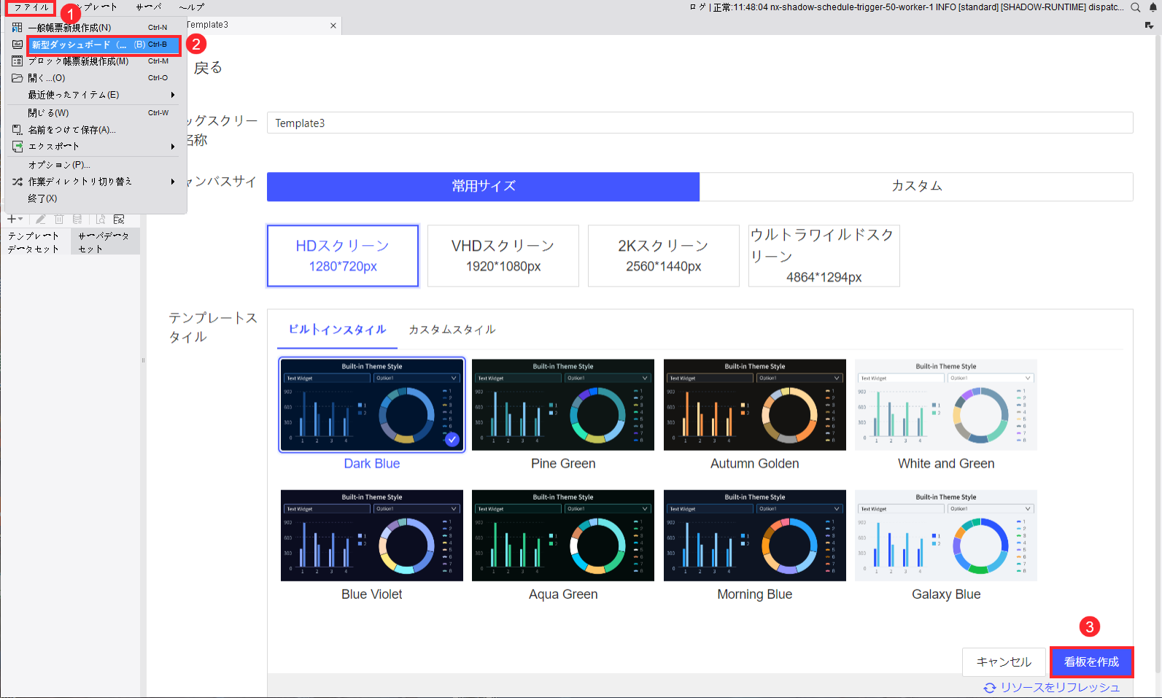The image size is (1162, 698).
Task: Click the dashboard icon beside 新型ダッシュボード
Action: (x=18, y=44)
